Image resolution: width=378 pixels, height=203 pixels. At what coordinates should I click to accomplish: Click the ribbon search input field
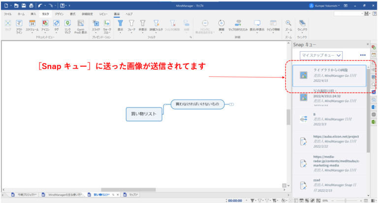point(348,14)
